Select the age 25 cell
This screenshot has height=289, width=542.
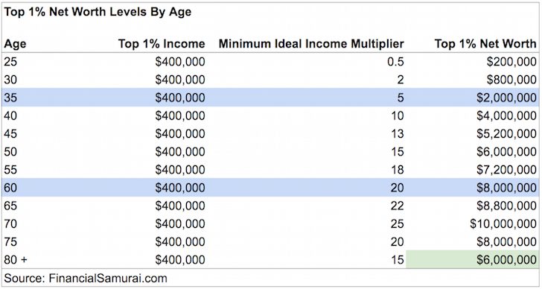click(10, 62)
